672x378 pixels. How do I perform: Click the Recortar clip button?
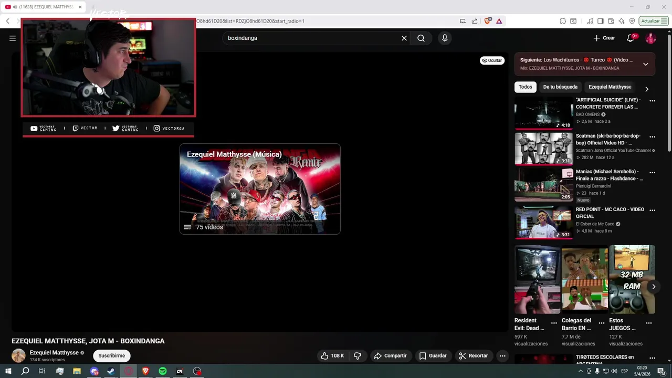[x=473, y=355]
